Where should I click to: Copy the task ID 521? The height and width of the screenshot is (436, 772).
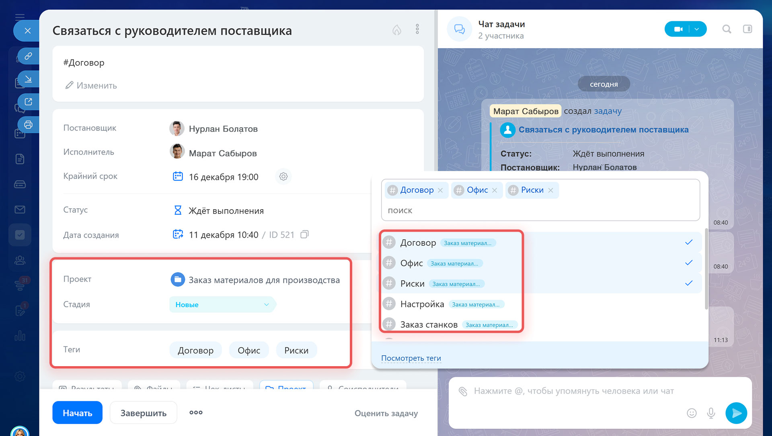tap(304, 234)
